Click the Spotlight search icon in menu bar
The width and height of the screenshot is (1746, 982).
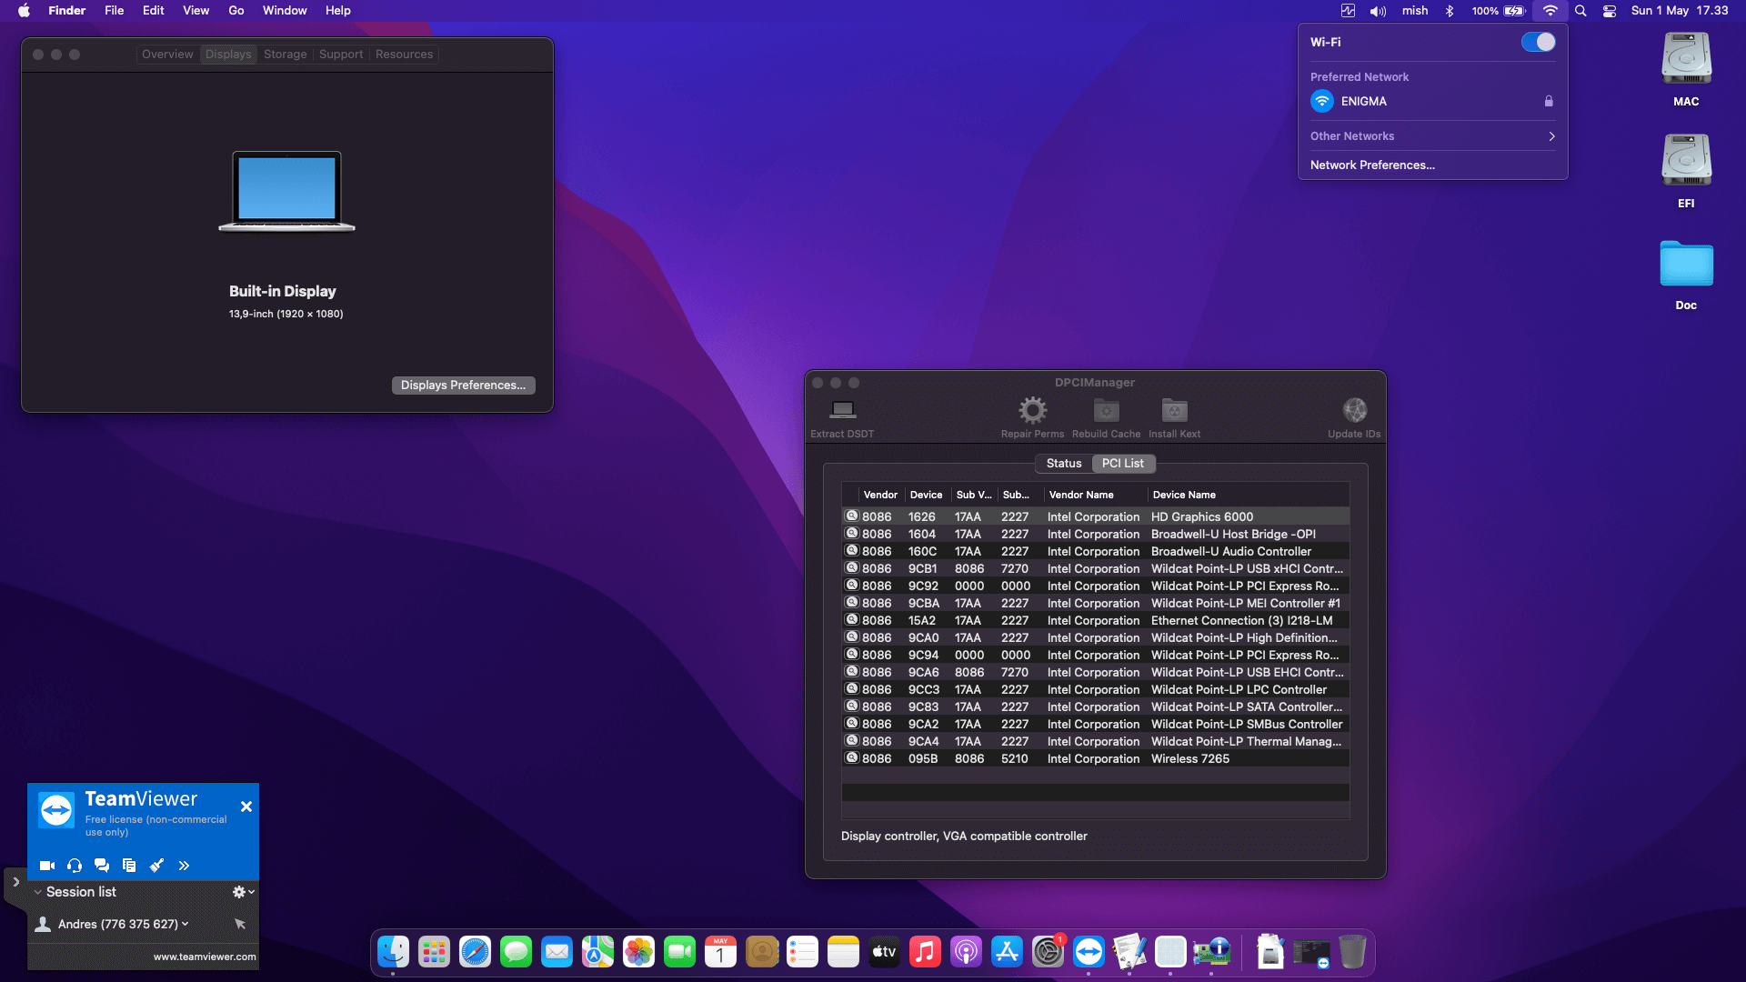pyautogui.click(x=1580, y=11)
